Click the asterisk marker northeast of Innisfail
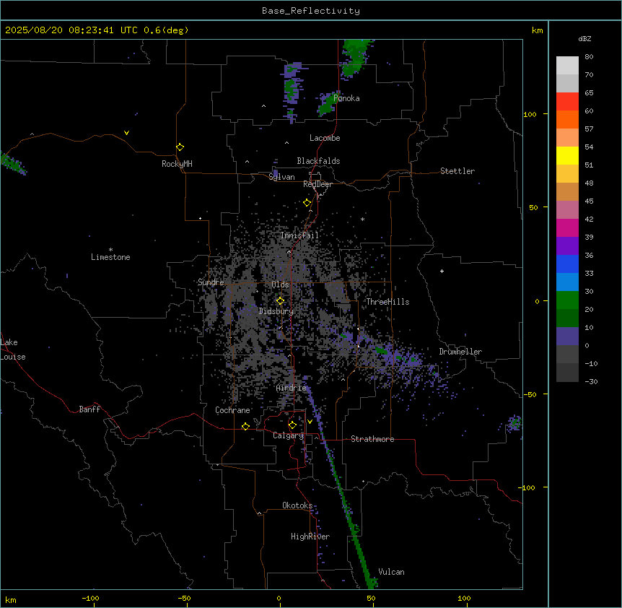This screenshot has height=608, width=622. coord(362,219)
